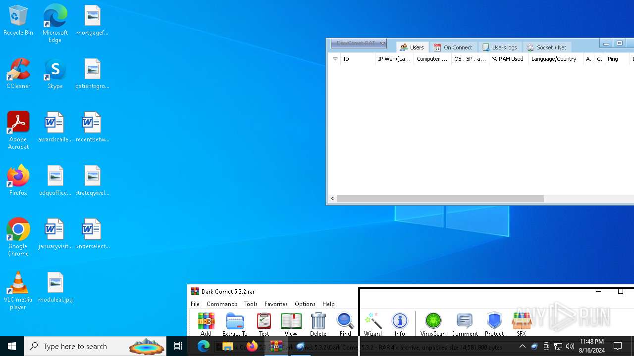Click the WinRAR Info toolbar icon
The width and height of the screenshot is (634, 356).
(400, 324)
